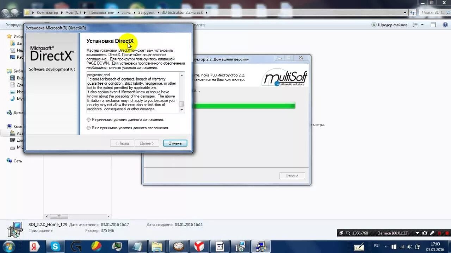Click the Домашняя группа icon in sidebar
This screenshot has height=253, width=451.
pyautogui.click(x=10, y=113)
